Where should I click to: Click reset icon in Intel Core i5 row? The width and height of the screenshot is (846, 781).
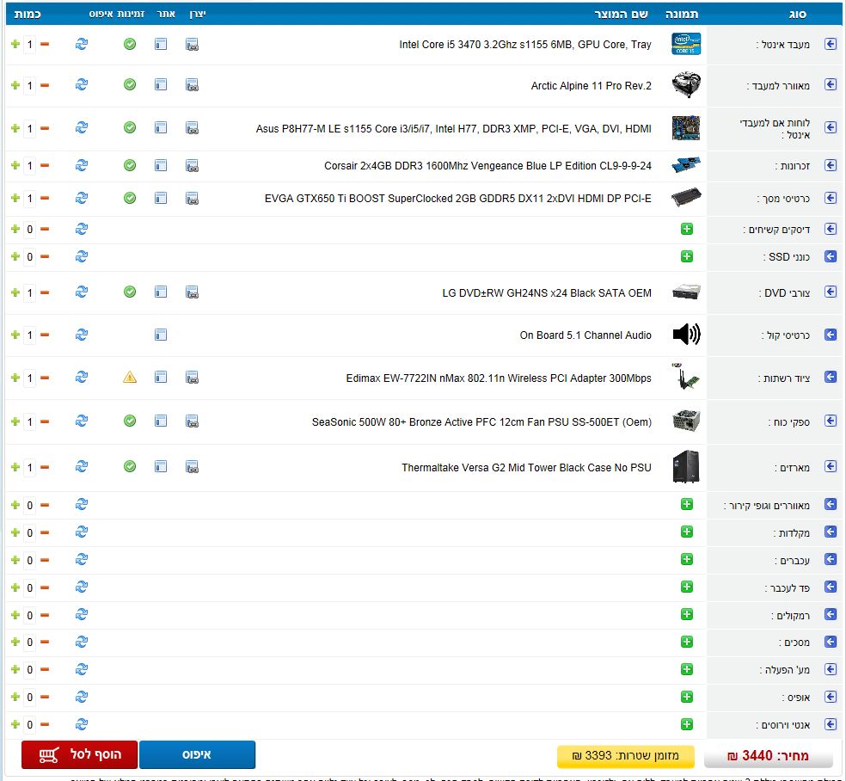pos(82,44)
